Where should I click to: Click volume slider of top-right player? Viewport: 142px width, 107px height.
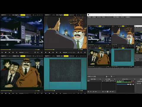point(81,50)
